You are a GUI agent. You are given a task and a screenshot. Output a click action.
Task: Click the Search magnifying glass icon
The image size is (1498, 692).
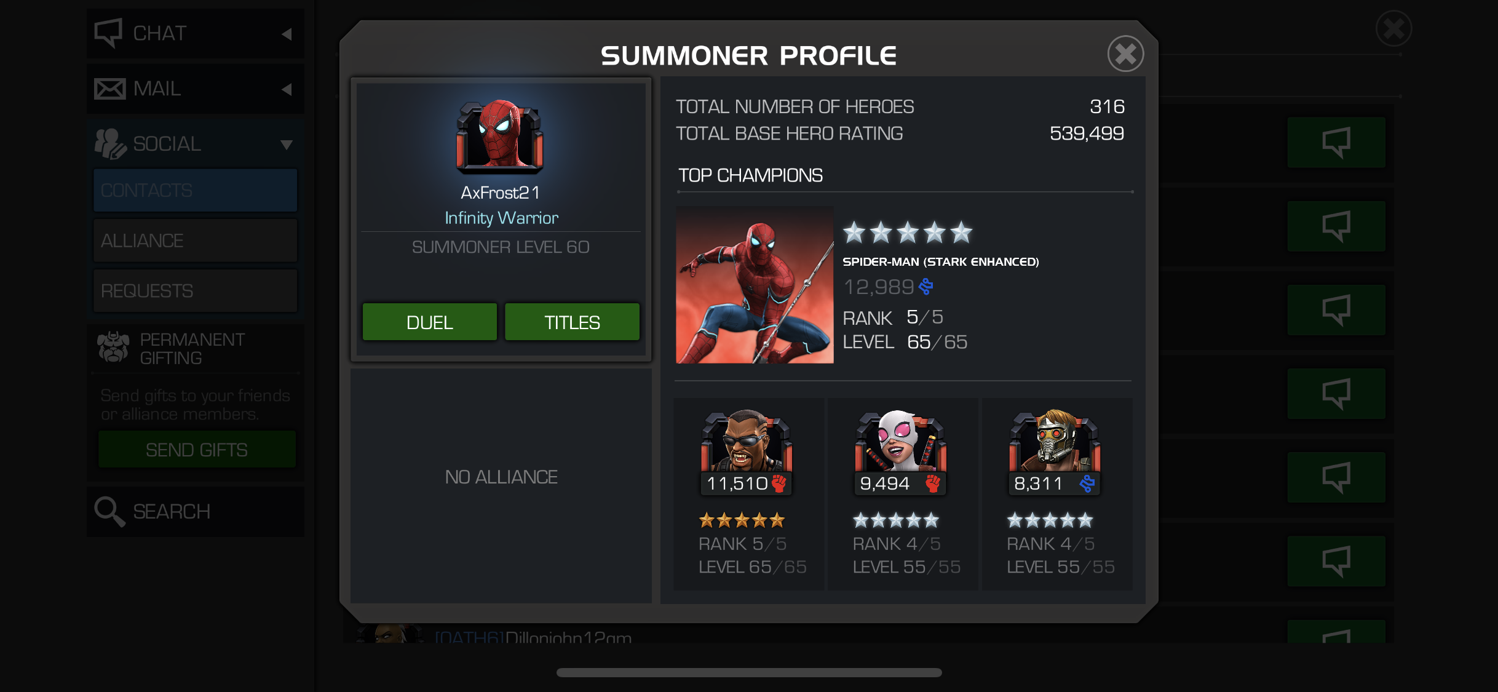[109, 512]
